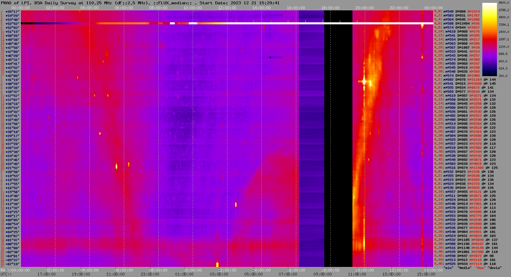Click the color scale gradient bar
This screenshot has width=511, height=277.
coord(489,39)
